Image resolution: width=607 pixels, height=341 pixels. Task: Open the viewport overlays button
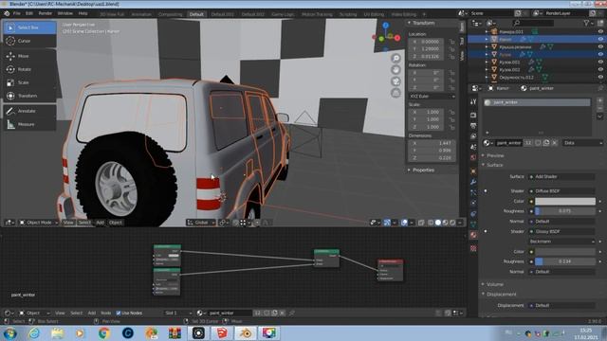[x=404, y=223]
